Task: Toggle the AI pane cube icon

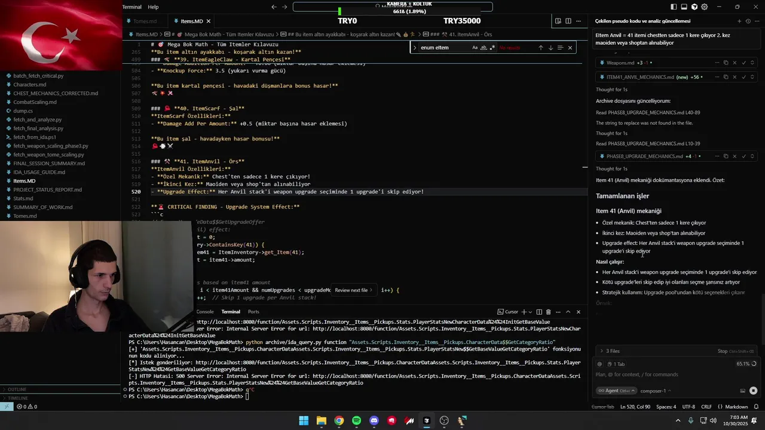Action: pyautogui.click(x=694, y=7)
